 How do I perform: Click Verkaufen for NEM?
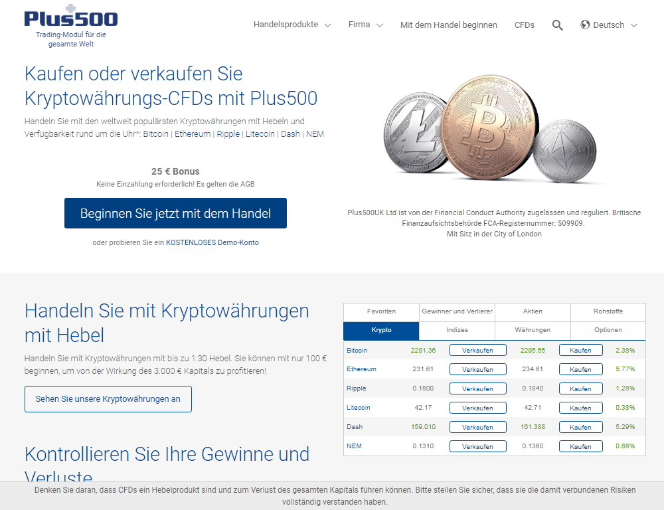pos(477,446)
